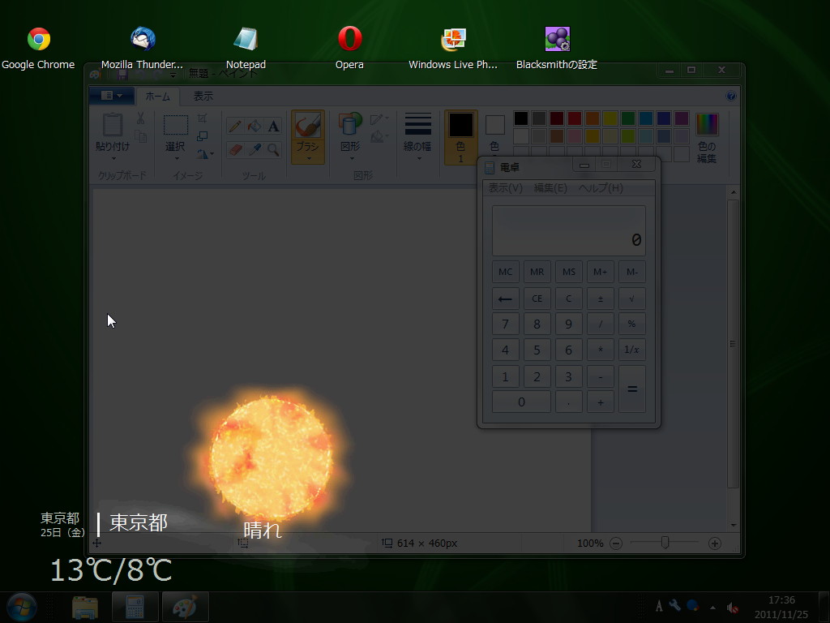
Task: Switch to Paint on the taskbar
Action: click(185, 607)
